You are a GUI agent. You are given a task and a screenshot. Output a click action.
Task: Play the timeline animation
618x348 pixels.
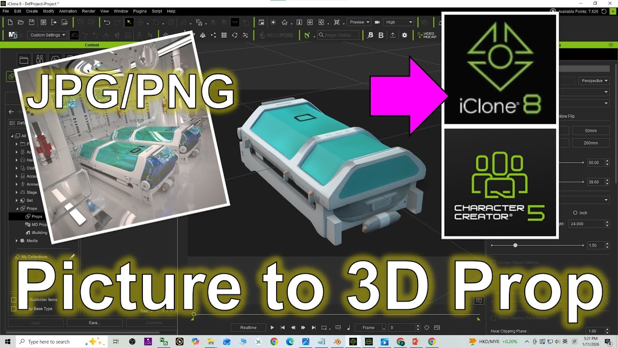[x=272, y=327]
